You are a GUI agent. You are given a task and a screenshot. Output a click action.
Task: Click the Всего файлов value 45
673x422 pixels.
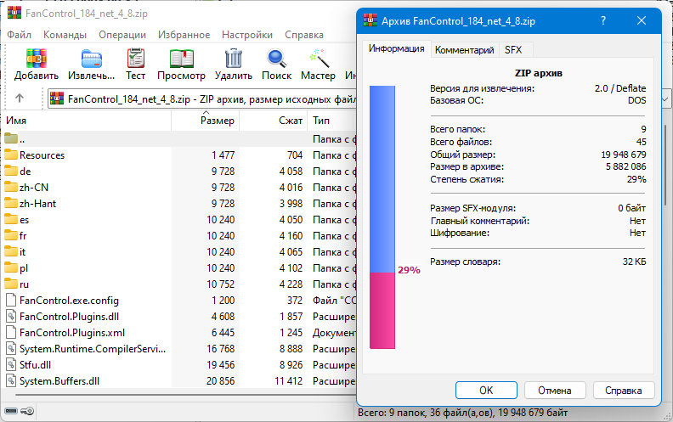click(x=642, y=142)
